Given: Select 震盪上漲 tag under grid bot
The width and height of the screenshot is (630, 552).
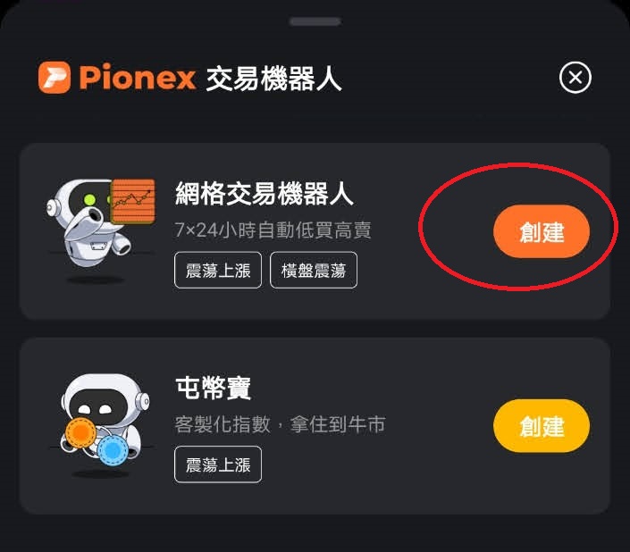Looking at the screenshot, I should (x=218, y=270).
